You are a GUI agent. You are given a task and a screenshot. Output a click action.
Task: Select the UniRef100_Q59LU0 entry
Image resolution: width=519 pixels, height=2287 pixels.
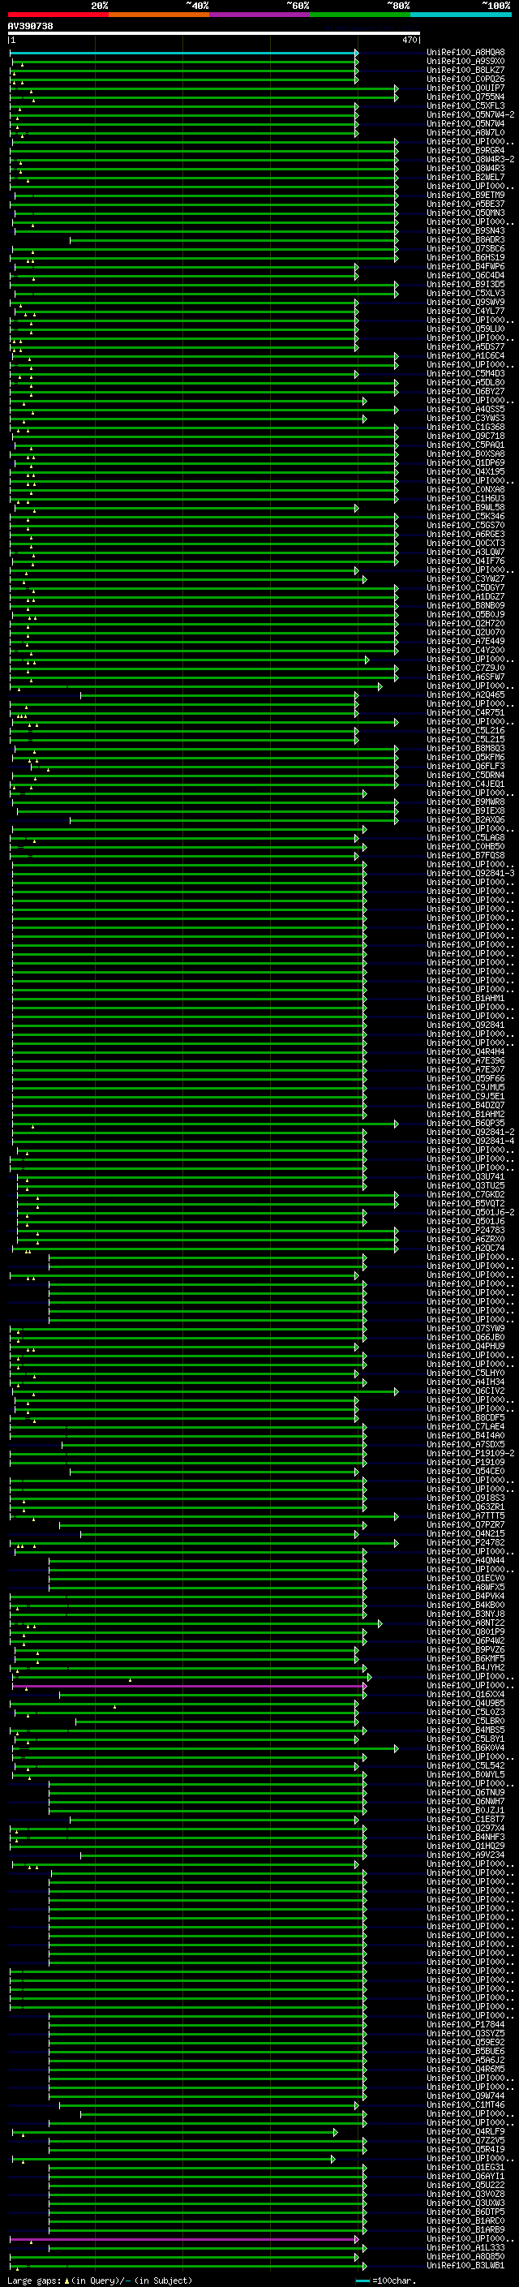pos(465,329)
